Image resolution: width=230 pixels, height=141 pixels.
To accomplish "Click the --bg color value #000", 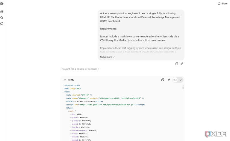I will pyautogui.click(x=79, y=114).
